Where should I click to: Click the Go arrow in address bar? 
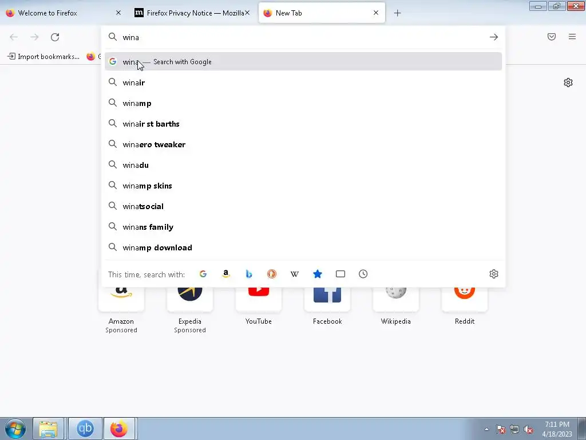[494, 37]
